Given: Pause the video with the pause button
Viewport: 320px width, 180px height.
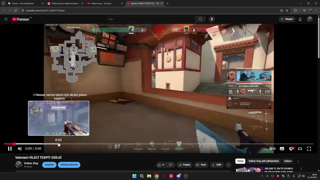Looking at the screenshot, I should (x=10, y=148).
